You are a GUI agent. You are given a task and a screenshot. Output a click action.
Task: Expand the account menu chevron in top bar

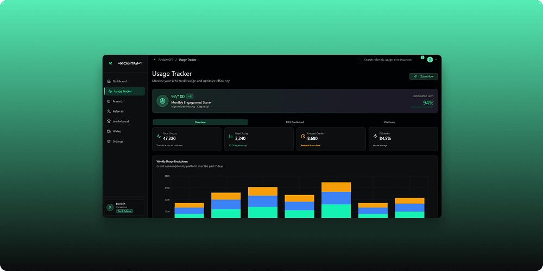click(x=435, y=60)
